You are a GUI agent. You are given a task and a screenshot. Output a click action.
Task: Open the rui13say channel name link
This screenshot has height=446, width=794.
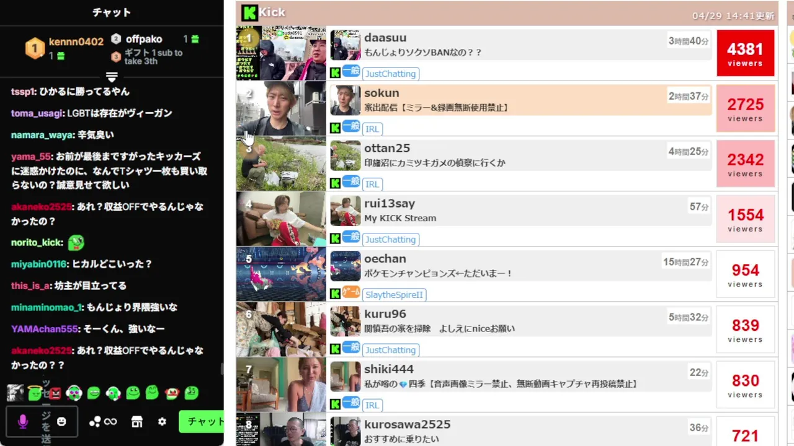[390, 203]
